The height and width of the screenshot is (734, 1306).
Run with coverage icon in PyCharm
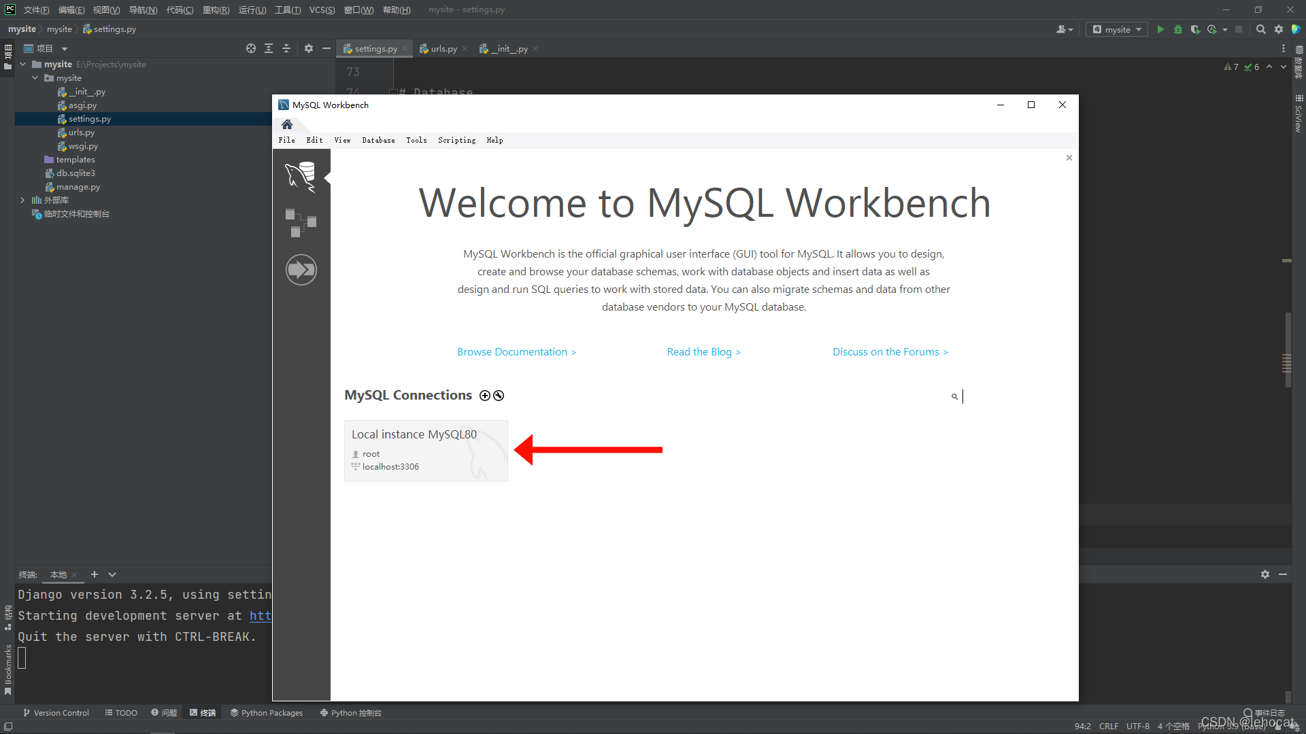1195,29
